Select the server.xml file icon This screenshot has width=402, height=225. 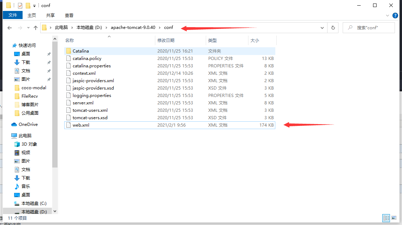[68, 103]
